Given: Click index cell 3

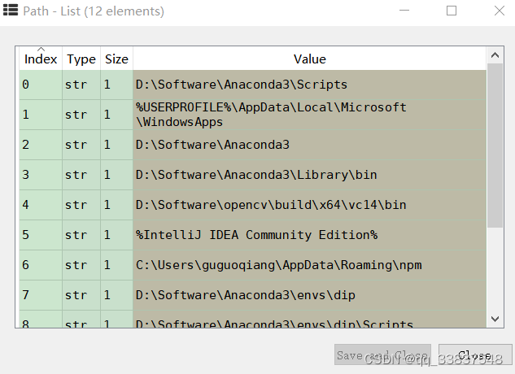Looking at the screenshot, I should (x=41, y=175).
